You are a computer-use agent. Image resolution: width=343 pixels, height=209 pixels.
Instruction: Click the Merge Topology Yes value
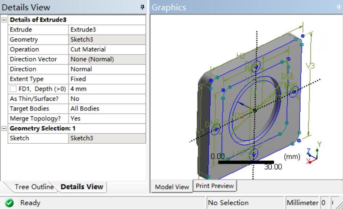point(107,118)
